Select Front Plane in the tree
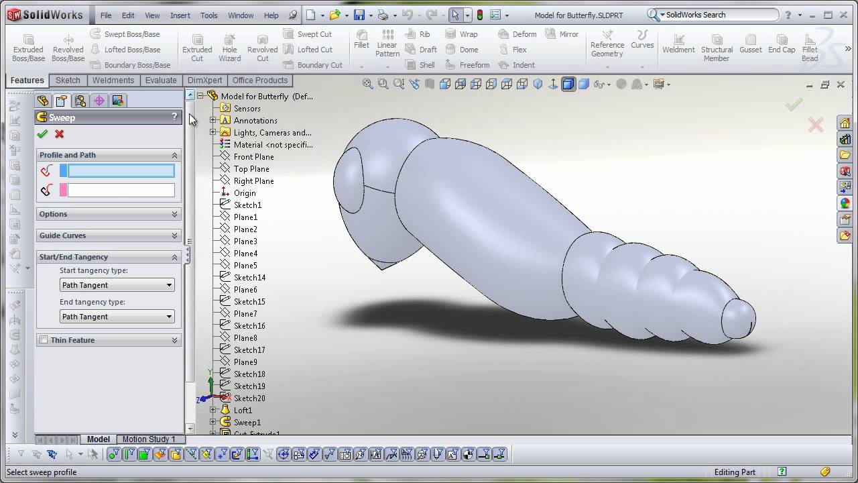 pos(253,157)
